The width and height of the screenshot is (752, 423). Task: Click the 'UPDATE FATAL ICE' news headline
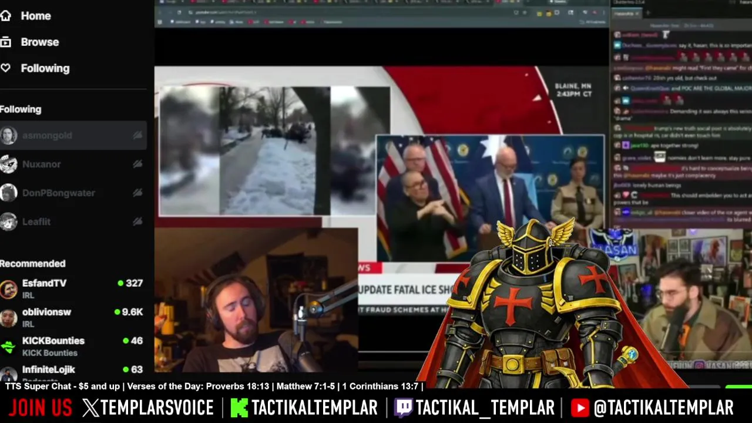click(x=405, y=290)
